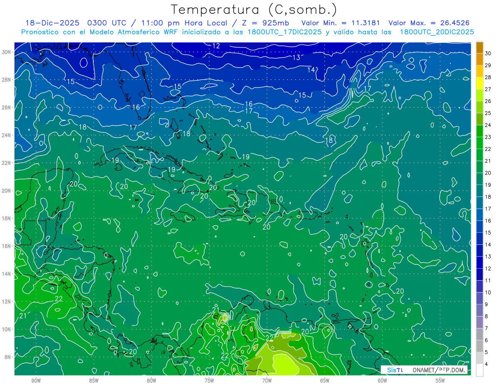Click legend scale value 9
Viewport: 499px width, 386px height.
pos(486,304)
